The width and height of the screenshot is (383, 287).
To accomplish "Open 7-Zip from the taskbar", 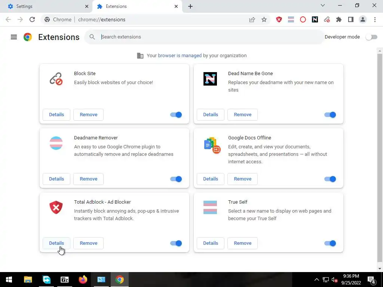I will 64,280.
